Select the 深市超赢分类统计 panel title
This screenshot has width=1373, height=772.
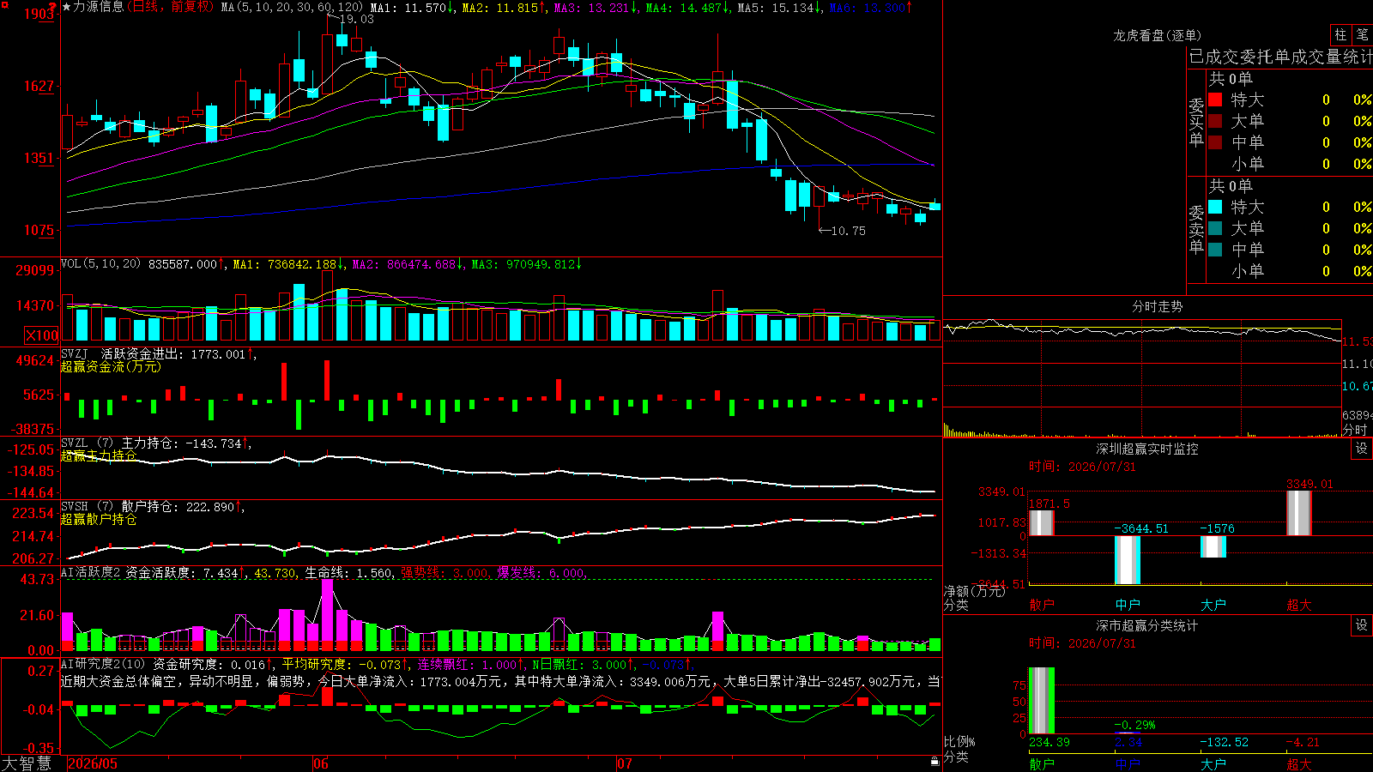1147,625
